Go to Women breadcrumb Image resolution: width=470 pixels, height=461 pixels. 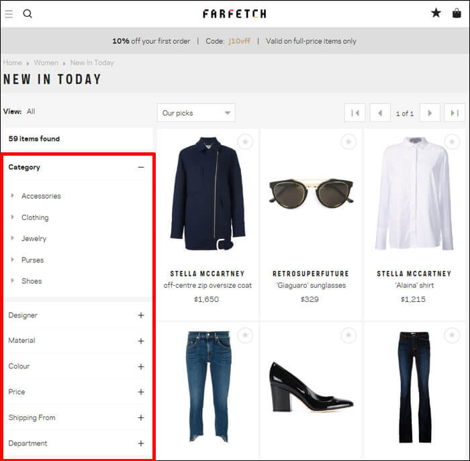(46, 62)
